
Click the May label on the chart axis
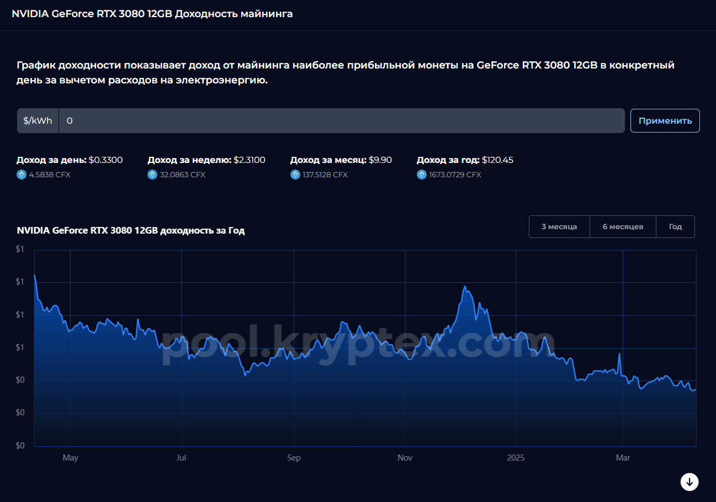[71, 458]
